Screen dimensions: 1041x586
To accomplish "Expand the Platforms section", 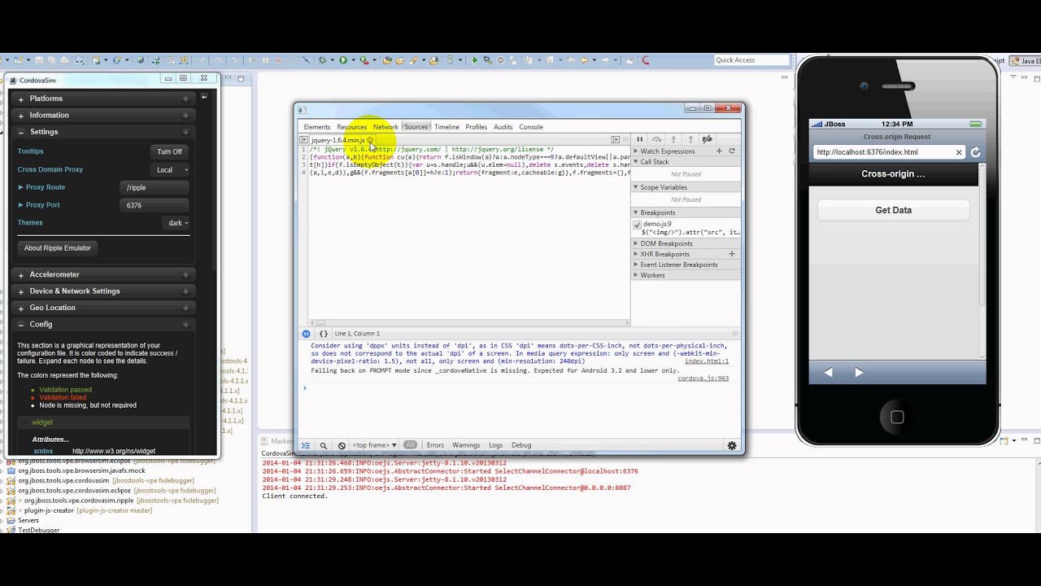I will [x=103, y=98].
